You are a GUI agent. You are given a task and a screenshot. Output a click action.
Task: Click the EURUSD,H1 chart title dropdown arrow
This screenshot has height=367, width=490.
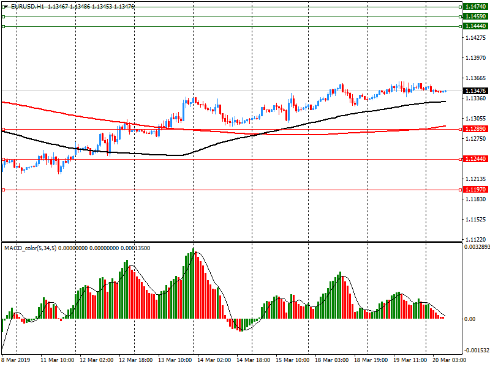click(x=5, y=6)
